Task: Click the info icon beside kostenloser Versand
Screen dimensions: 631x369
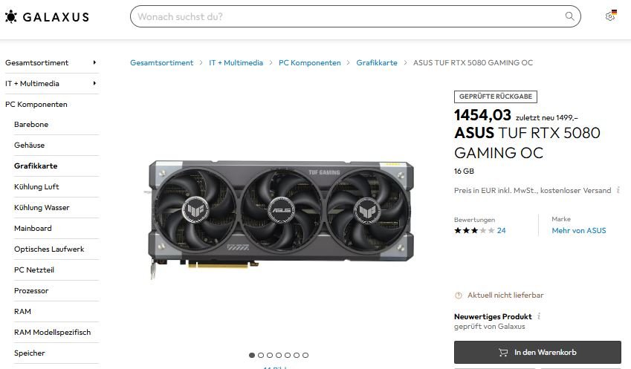Action: (x=618, y=190)
